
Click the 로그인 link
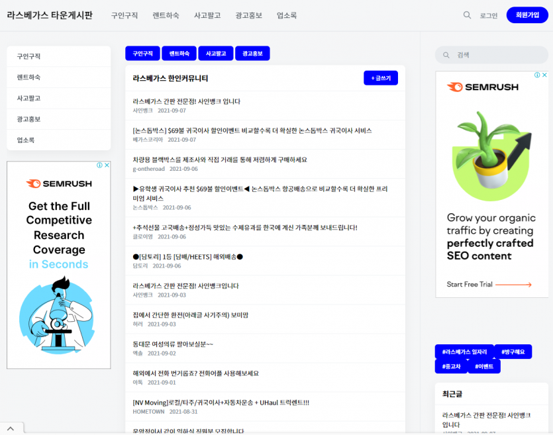489,15
